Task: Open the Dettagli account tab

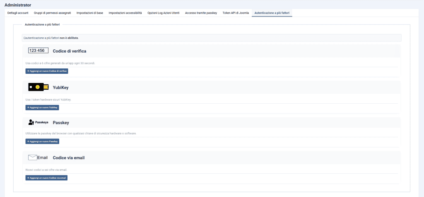Action: (18, 13)
